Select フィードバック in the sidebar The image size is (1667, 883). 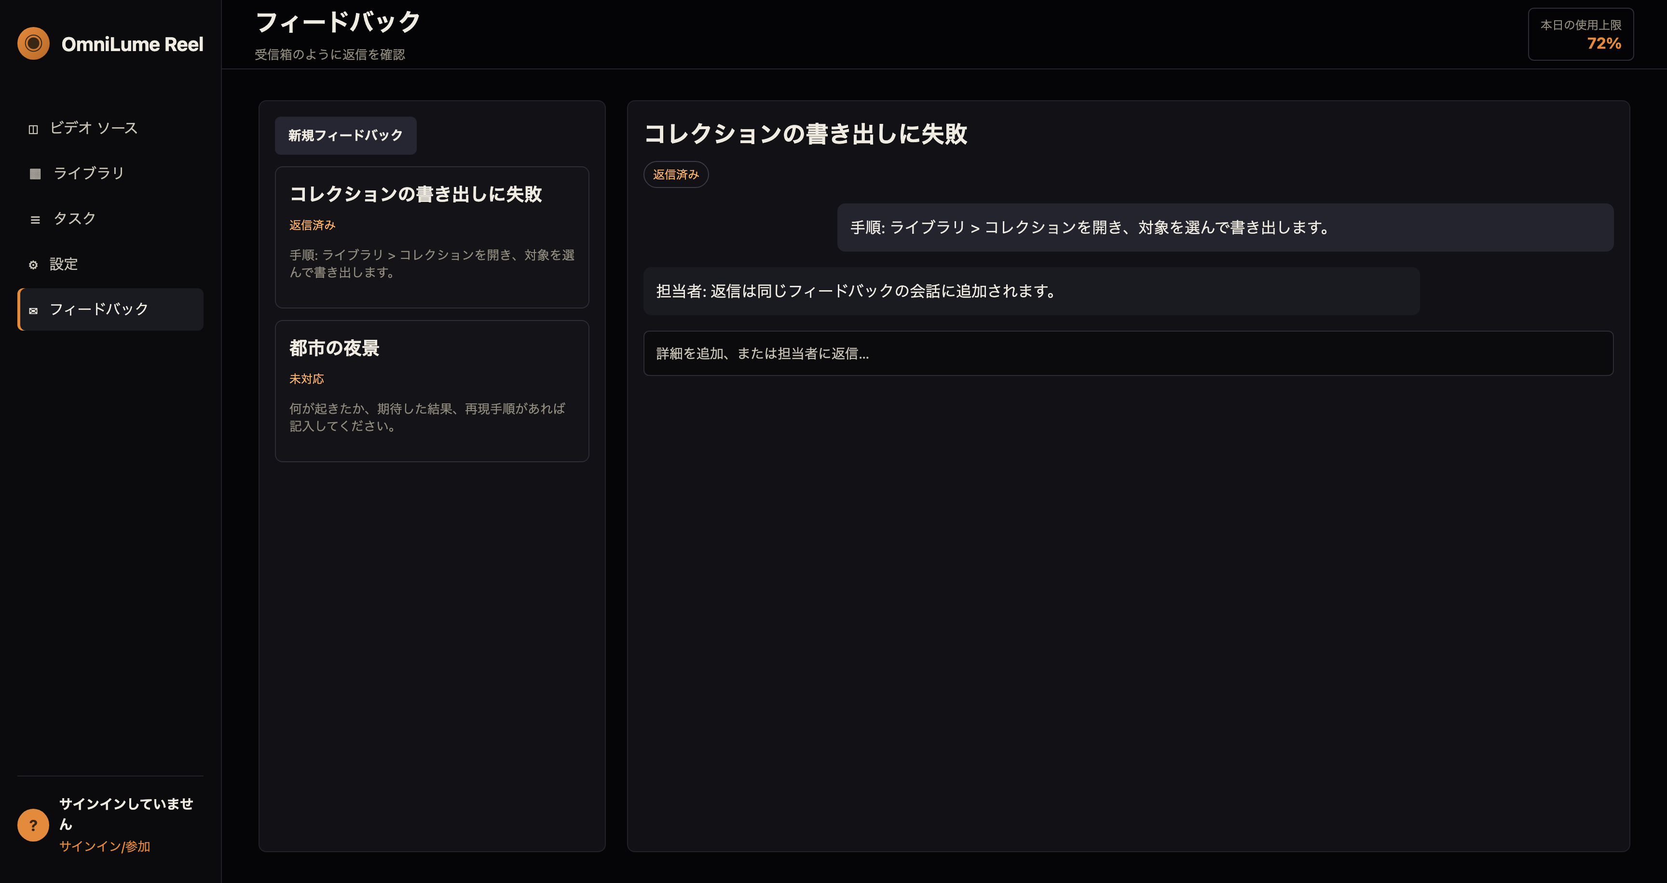pos(110,309)
